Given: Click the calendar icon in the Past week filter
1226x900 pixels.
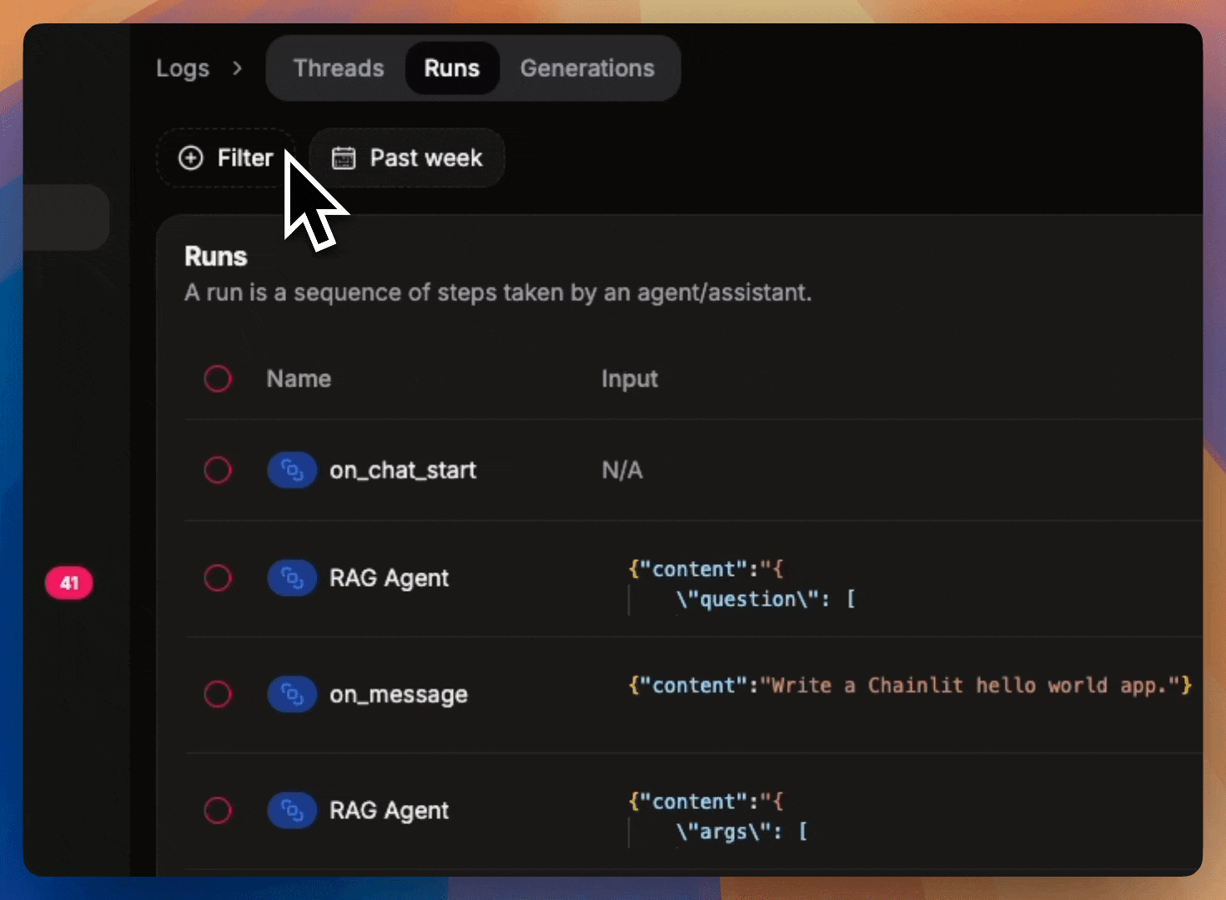Looking at the screenshot, I should [344, 157].
